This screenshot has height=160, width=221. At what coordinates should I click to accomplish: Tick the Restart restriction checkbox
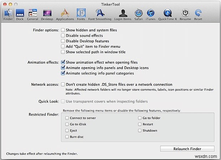pos(140,124)
